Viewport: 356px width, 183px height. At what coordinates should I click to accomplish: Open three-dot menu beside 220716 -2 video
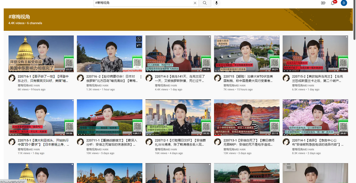coord(141,77)
